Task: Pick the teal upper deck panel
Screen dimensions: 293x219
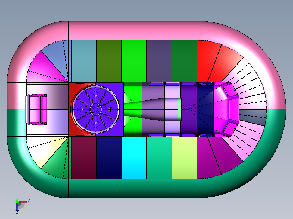Action: 84,61
